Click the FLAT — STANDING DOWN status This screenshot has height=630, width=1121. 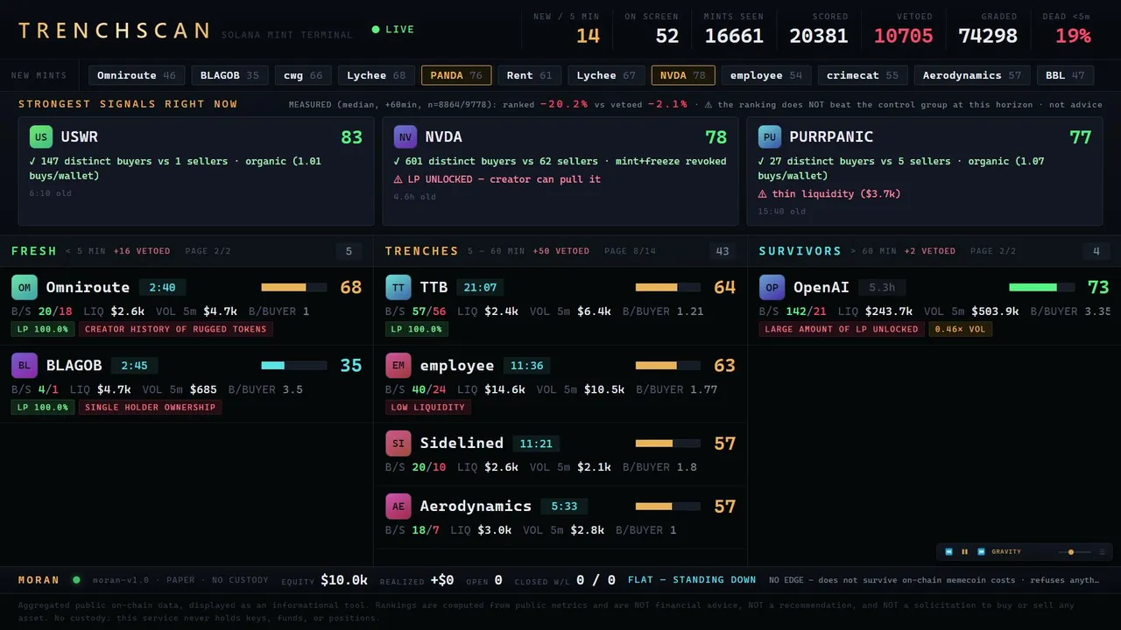click(x=692, y=579)
